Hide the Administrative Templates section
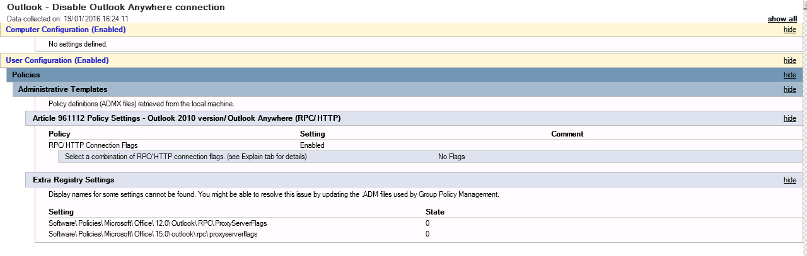This screenshot has width=807, height=256. 789,89
